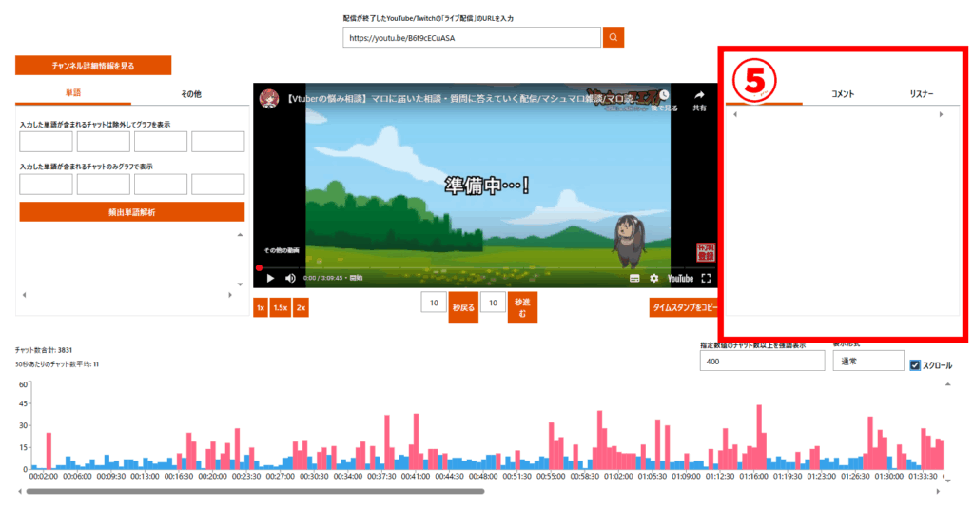This screenshot has width=974, height=510.
Task: Play the YouTube video
Action: (x=270, y=278)
